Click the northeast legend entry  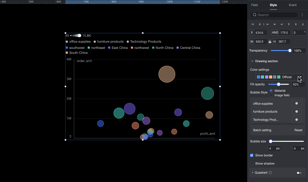96,48
